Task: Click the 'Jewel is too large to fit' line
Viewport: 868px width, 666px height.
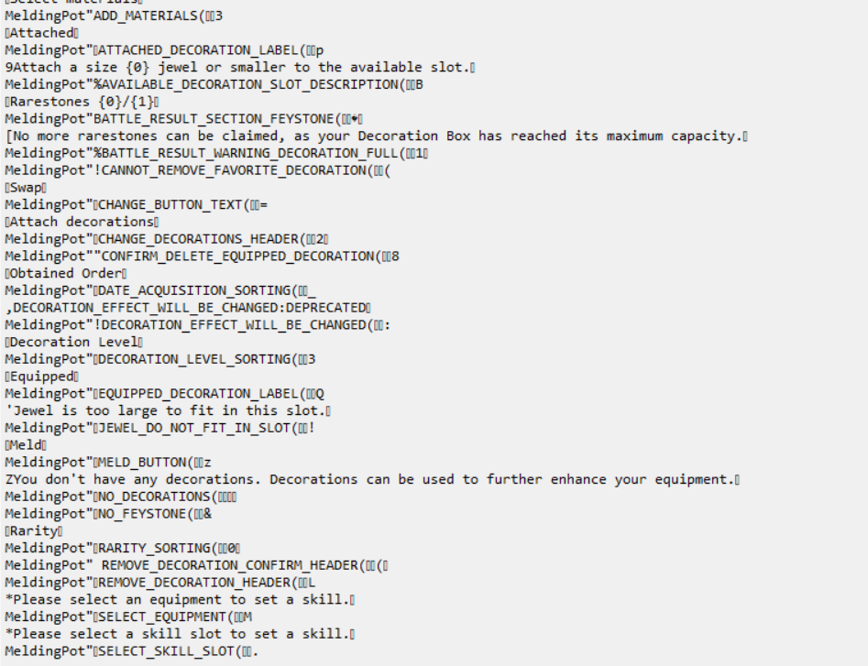Action: 169,410
